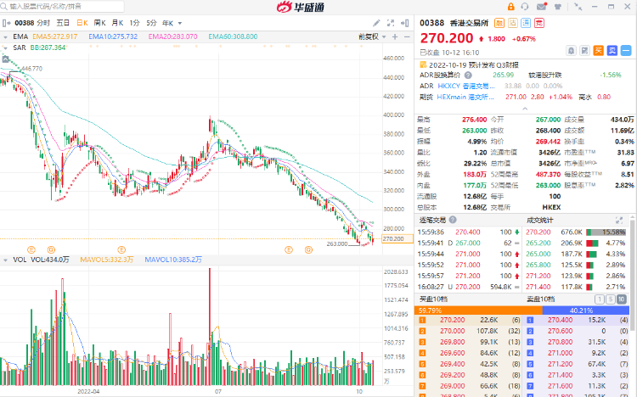Expand the 成交统计 panel icon

(x=619, y=220)
